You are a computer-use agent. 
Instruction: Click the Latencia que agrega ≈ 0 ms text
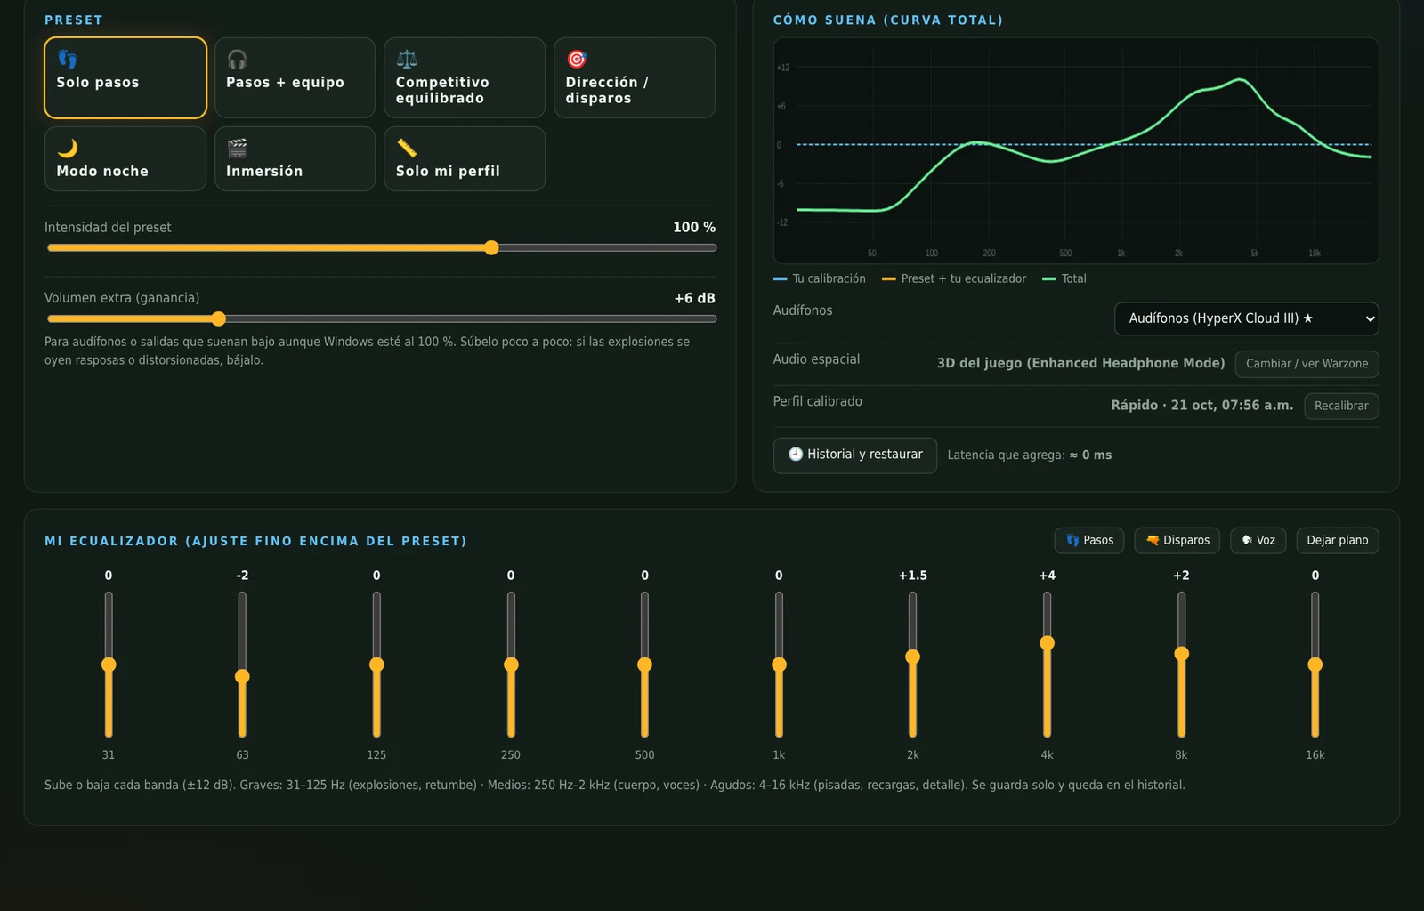(x=1030, y=455)
